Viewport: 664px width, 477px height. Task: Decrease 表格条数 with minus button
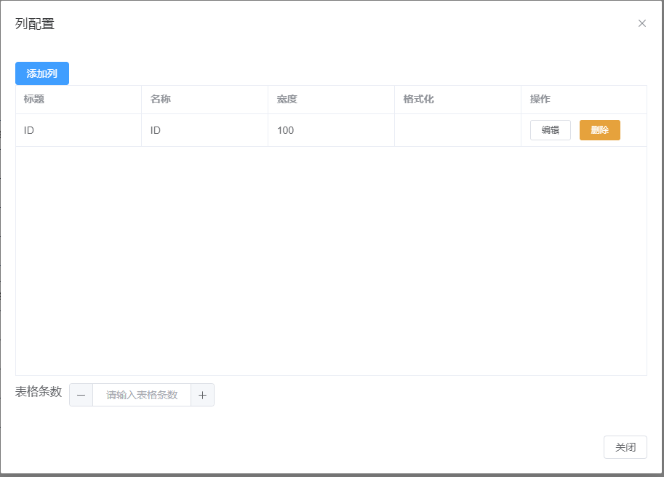tap(81, 395)
